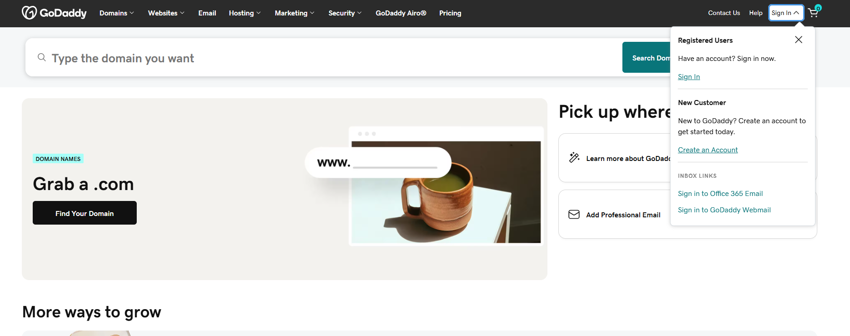
Task: Click the envelope Add Professional Email icon
Action: 574,214
